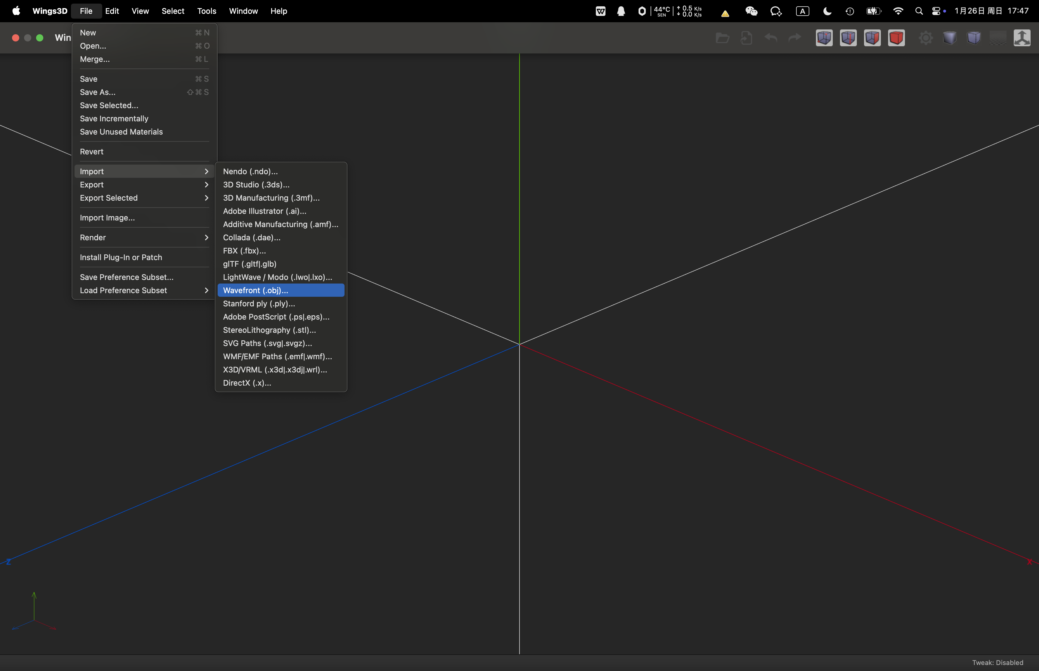Open the Wi-Fi status menu
This screenshot has width=1039, height=671.
898,11
